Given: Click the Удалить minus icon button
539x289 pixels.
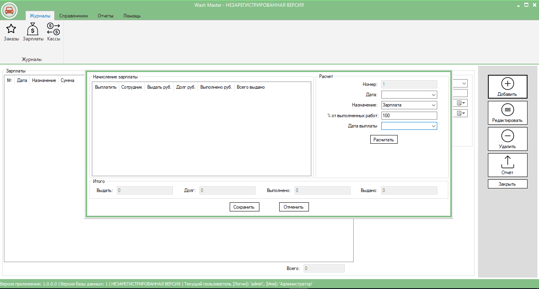Looking at the screenshot, I should coord(507,139).
